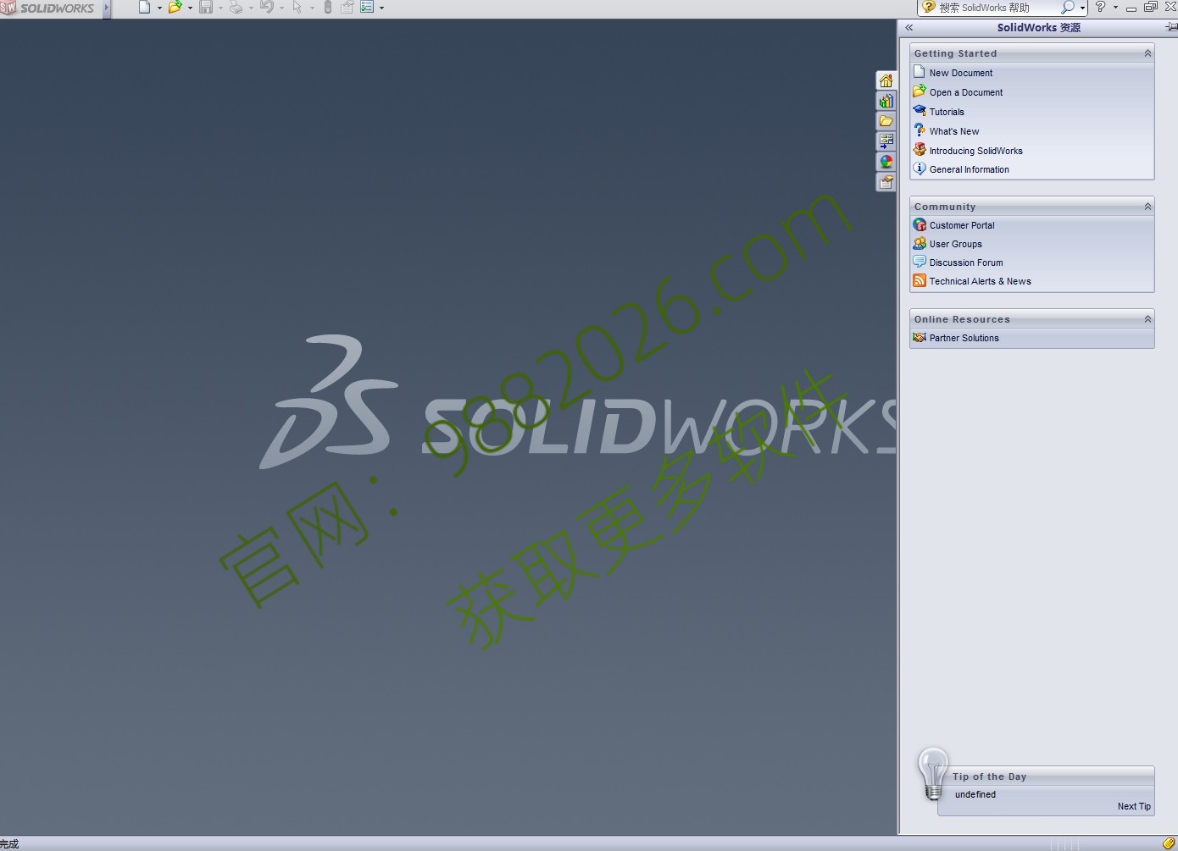Select the Appearances color-ball tab
Screen dimensions: 1178x851
coord(886,162)
